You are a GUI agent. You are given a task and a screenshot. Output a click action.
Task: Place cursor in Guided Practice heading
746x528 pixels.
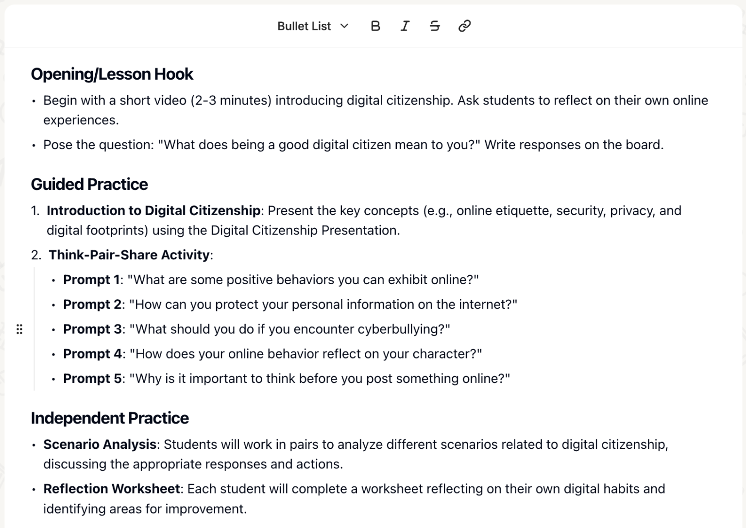click(89, 185)
